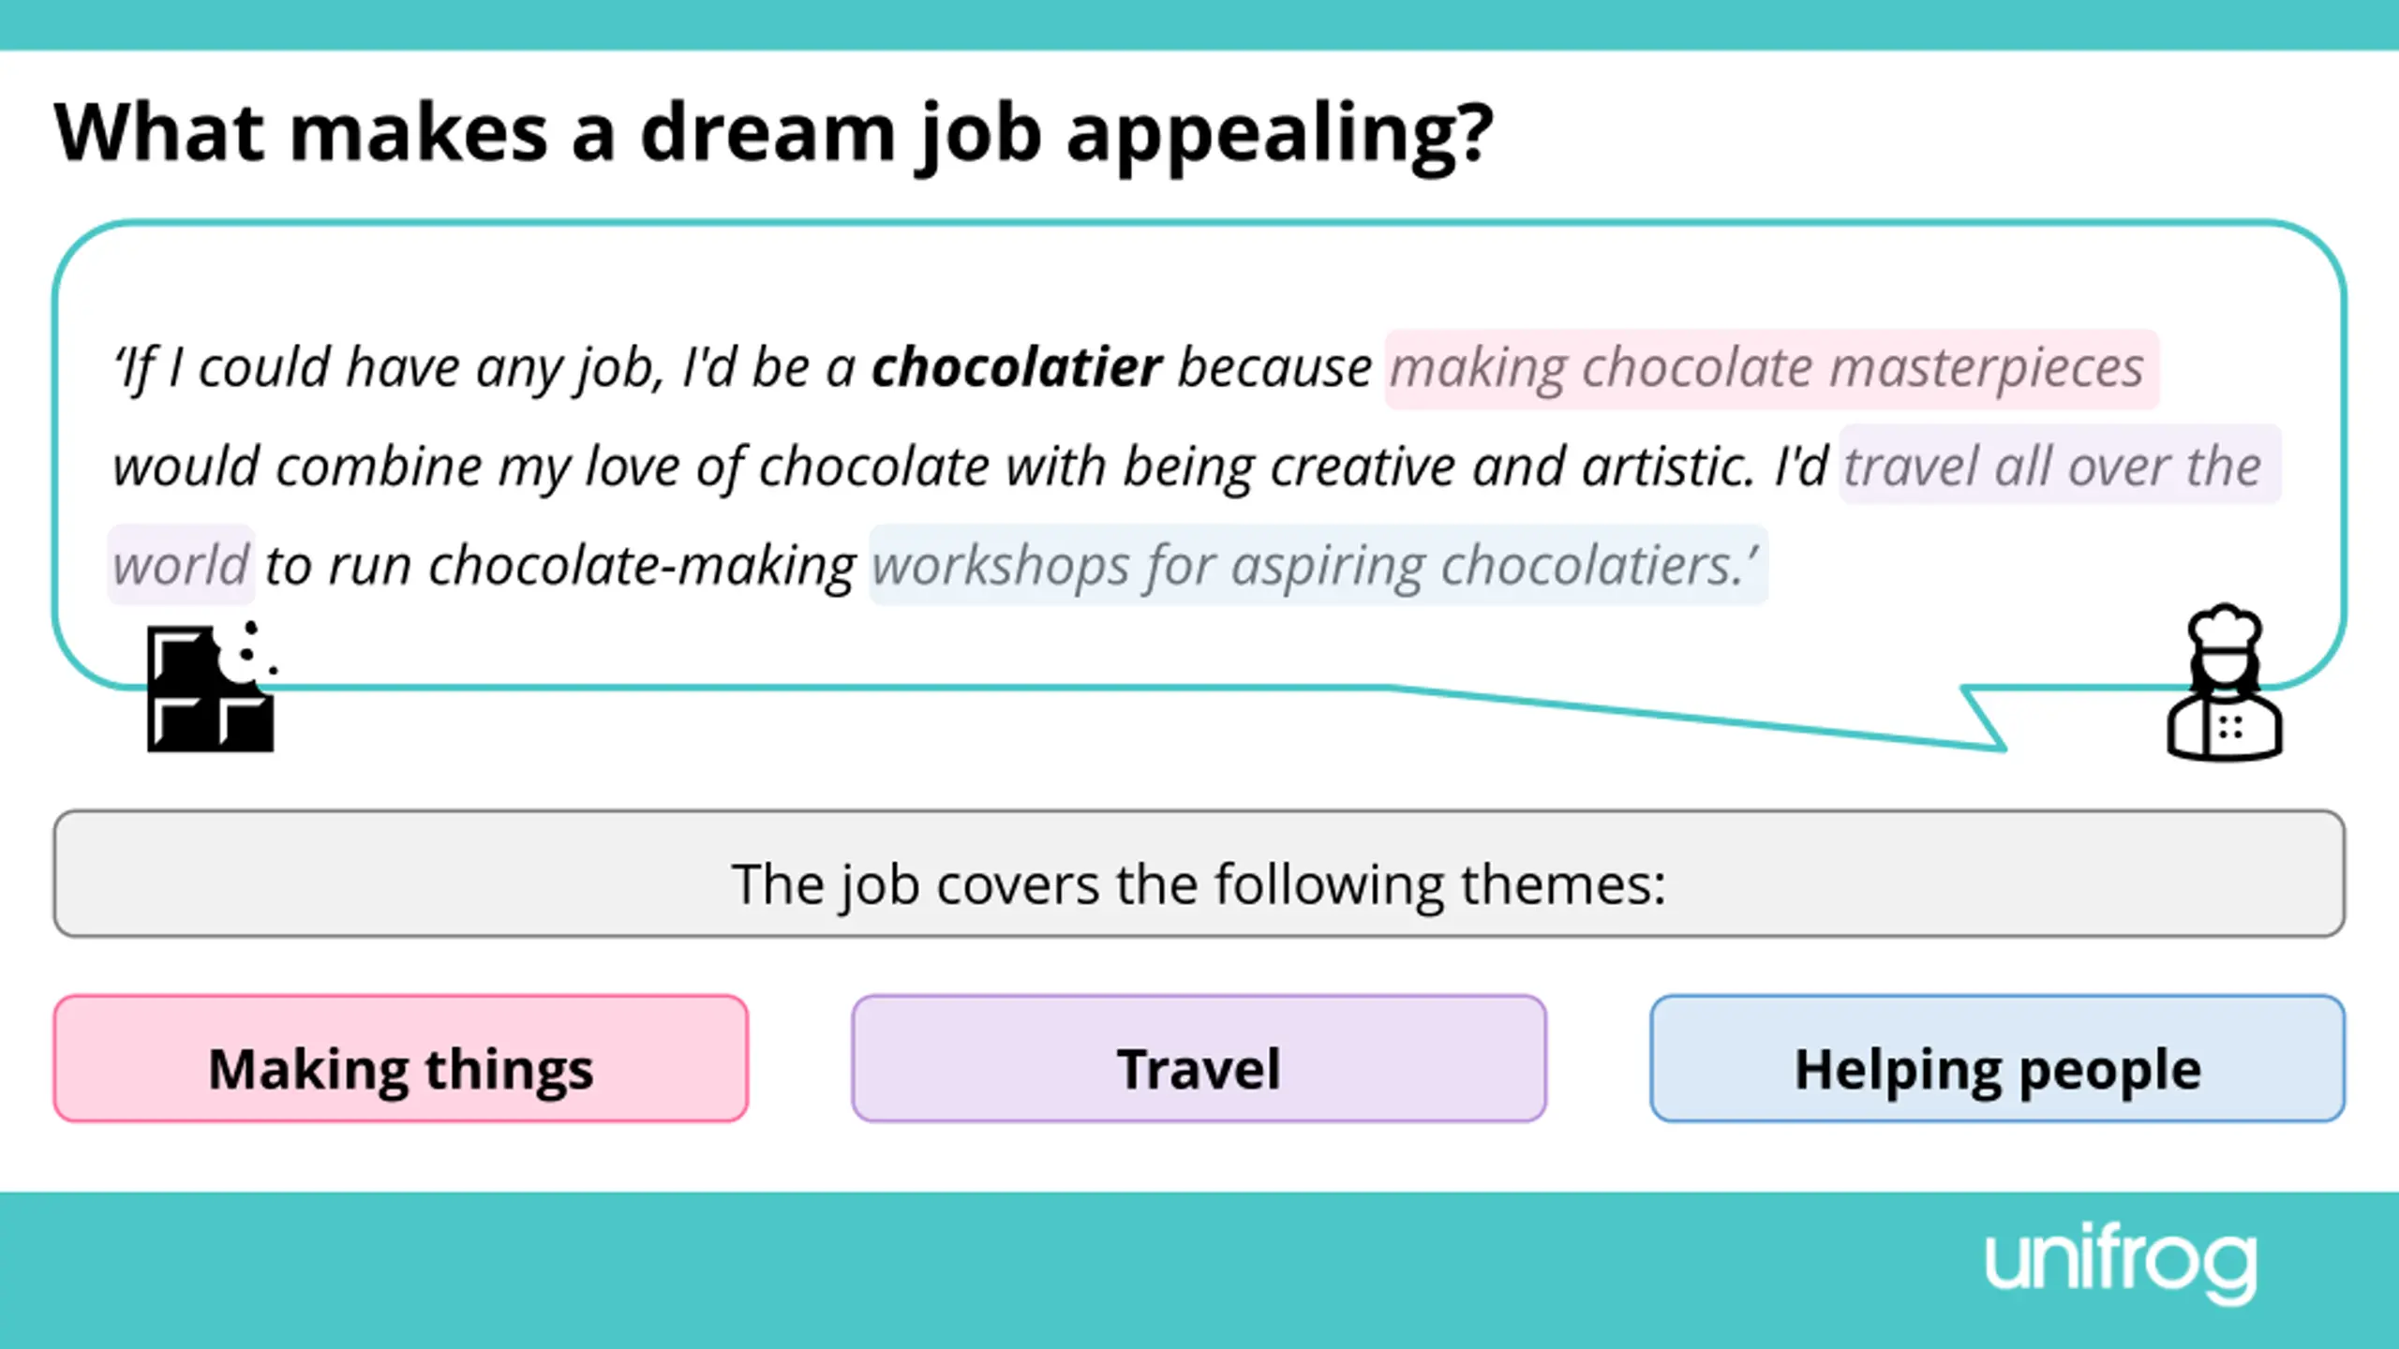Click the words 'being creative and artistic'
The height and width of the screenshot is (1349, 2399).
pyautogui.click(x=1437, y=466)
